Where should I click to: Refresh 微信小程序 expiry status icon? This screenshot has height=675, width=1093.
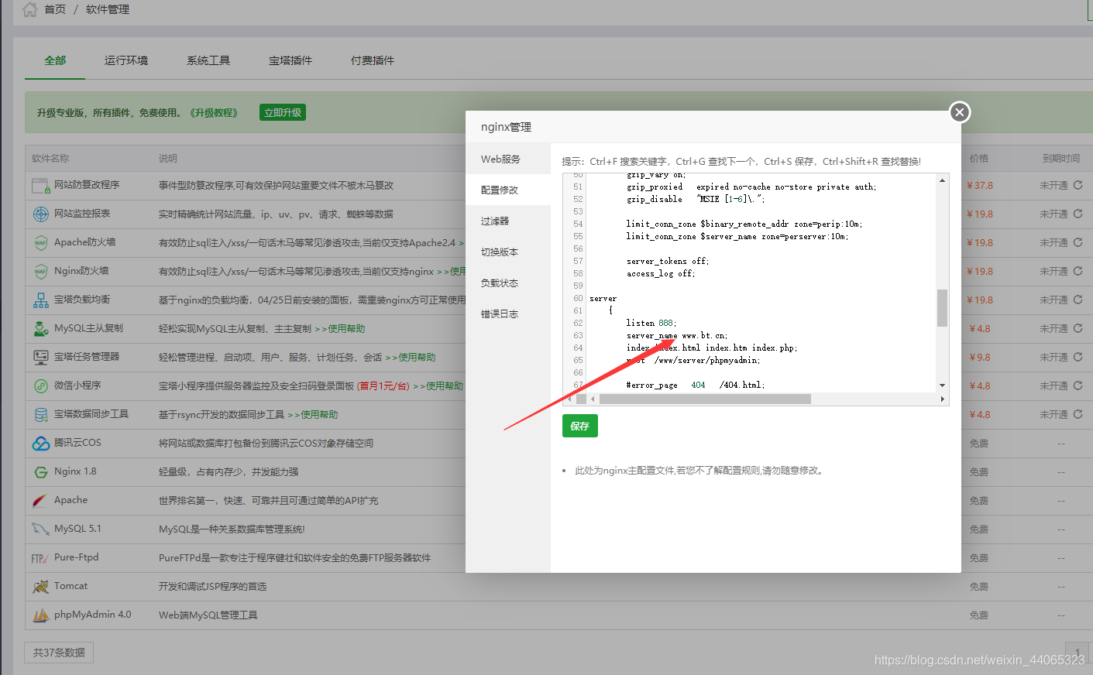[x=1078, y=385]
